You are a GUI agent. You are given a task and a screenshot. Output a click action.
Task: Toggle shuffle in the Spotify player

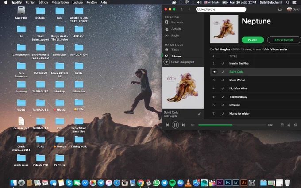point(289,125)
